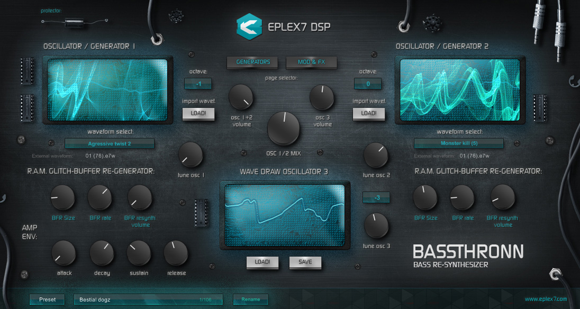Switch to the MOD & FX page
This screenshot has width=580, height=309.
pyautogui.click(x=311, y=62)
